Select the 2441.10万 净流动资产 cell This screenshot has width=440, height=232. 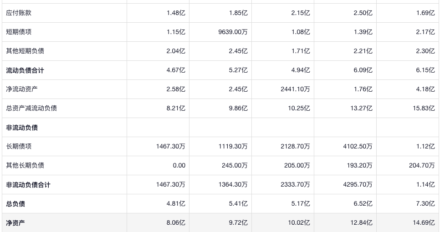tap(295, 89)
